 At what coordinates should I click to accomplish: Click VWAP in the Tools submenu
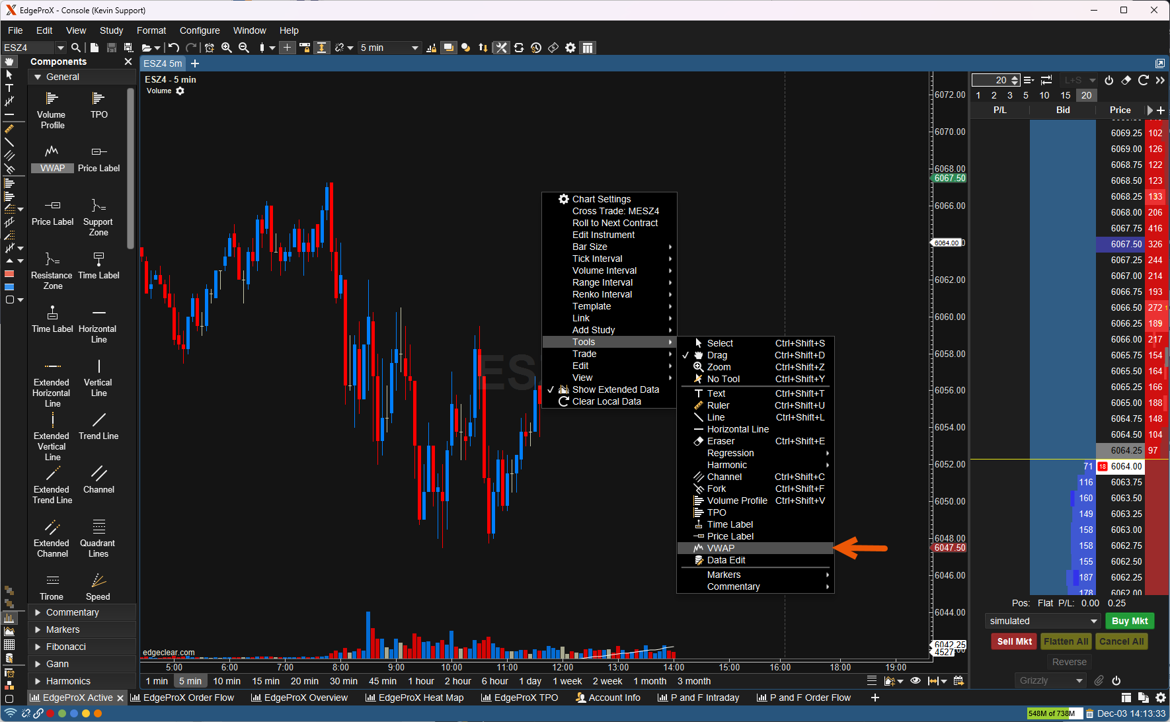[x=721, y=548]
